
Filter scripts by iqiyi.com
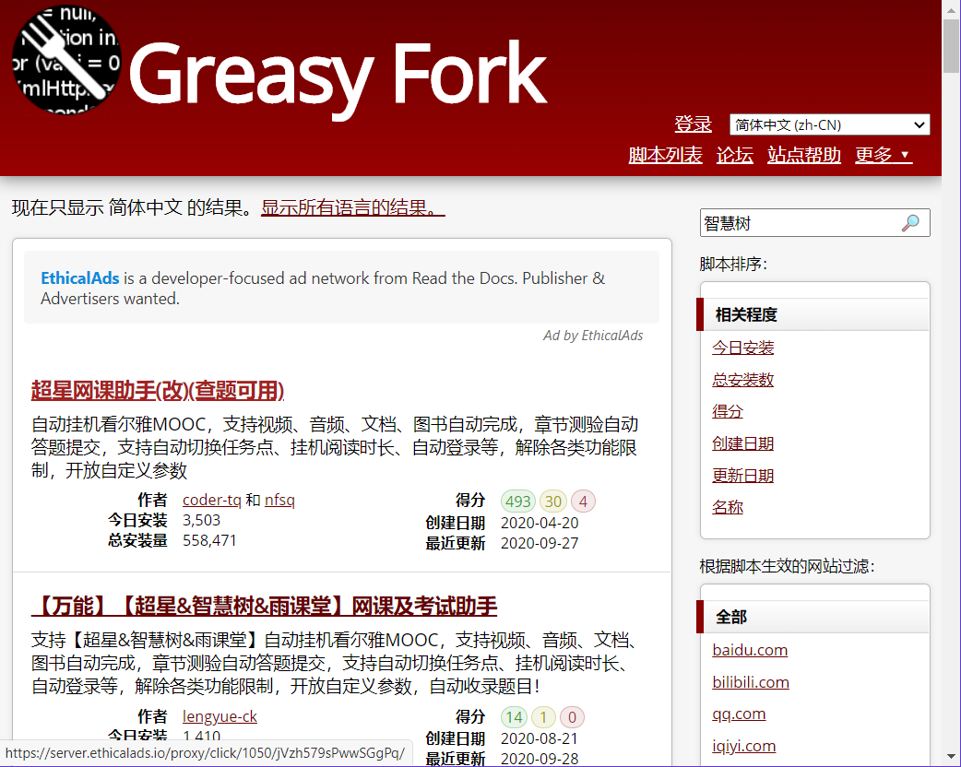pyautogui.click(x=743, y=746)
